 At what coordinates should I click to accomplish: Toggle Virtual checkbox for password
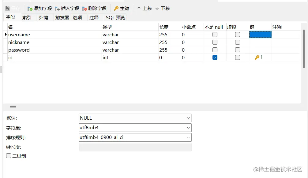point(238,50)
